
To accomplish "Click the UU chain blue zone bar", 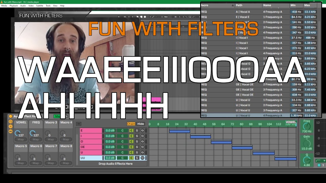I will [286, 159].
